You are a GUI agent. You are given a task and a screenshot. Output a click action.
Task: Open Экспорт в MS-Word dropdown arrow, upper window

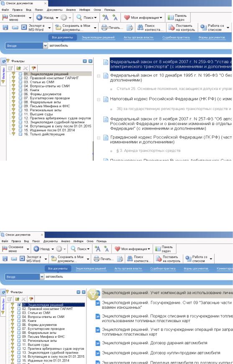tap(49, 28)
